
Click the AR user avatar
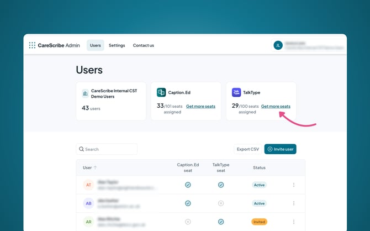tap(88, 222)
